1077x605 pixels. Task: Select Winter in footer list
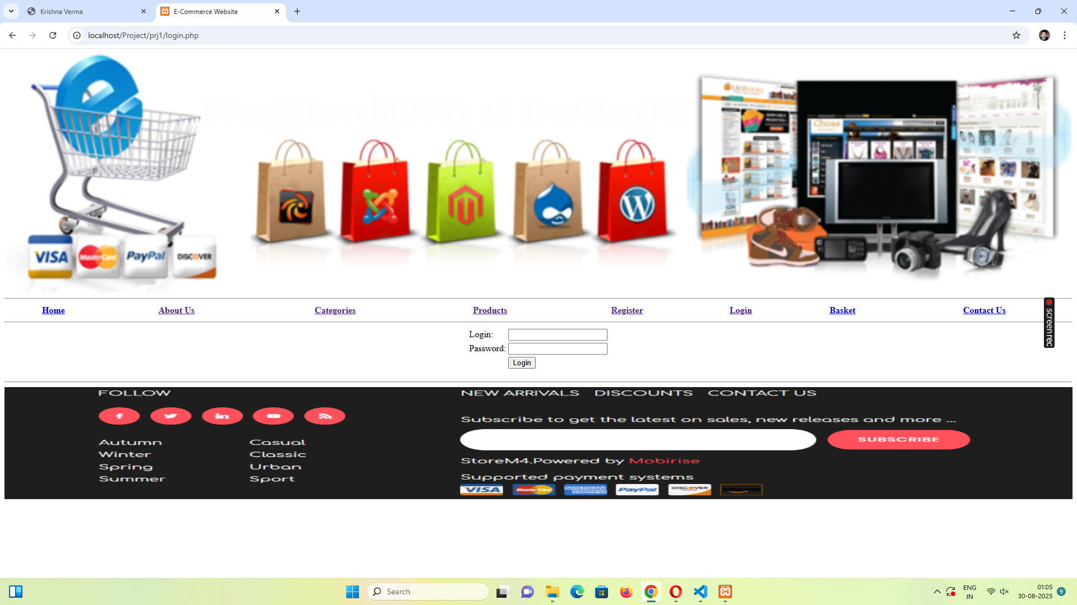point(125,455)
